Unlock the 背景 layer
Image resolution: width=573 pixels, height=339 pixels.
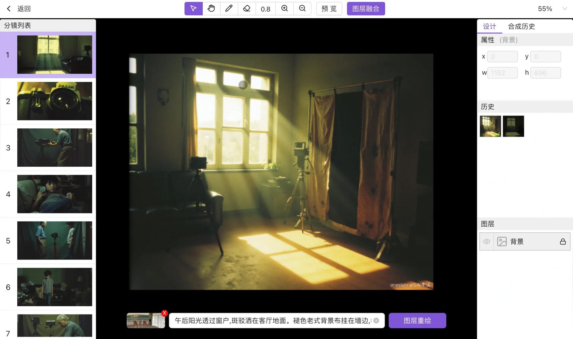pyautogui.click(x=562, y=241)
